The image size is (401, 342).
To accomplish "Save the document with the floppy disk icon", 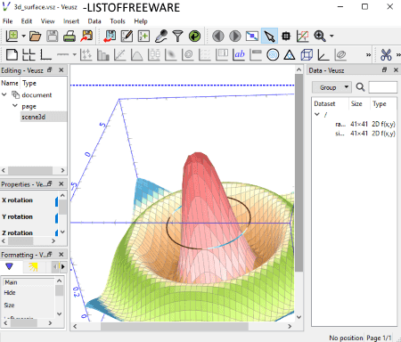I will [x=53, y=37].
